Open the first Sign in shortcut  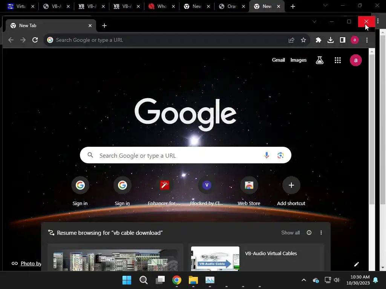click(x=80, y=192)
